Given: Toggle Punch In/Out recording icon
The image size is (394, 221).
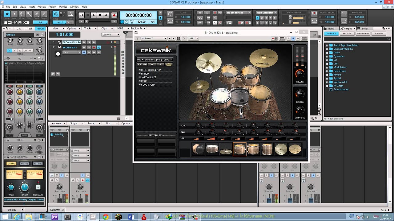Looking at the screenshot, I should tap(314, 14).
